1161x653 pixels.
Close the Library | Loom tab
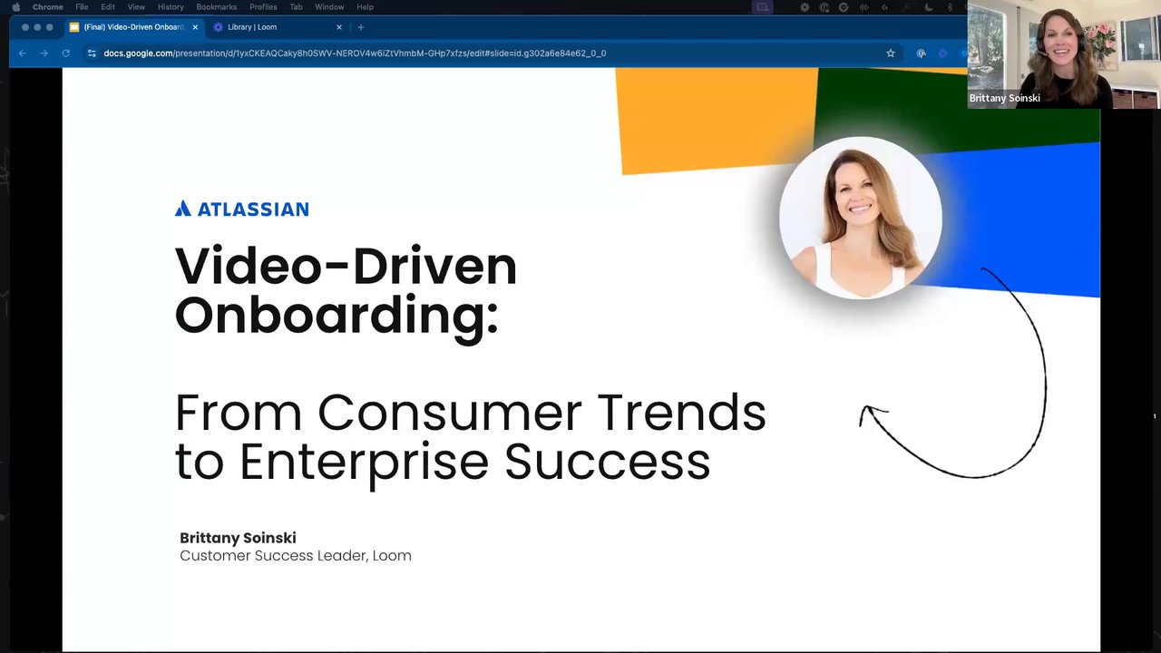(x=339, y=27)
